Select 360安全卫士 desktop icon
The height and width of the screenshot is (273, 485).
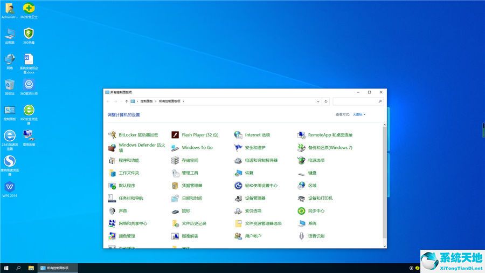[x=29, y=9]
